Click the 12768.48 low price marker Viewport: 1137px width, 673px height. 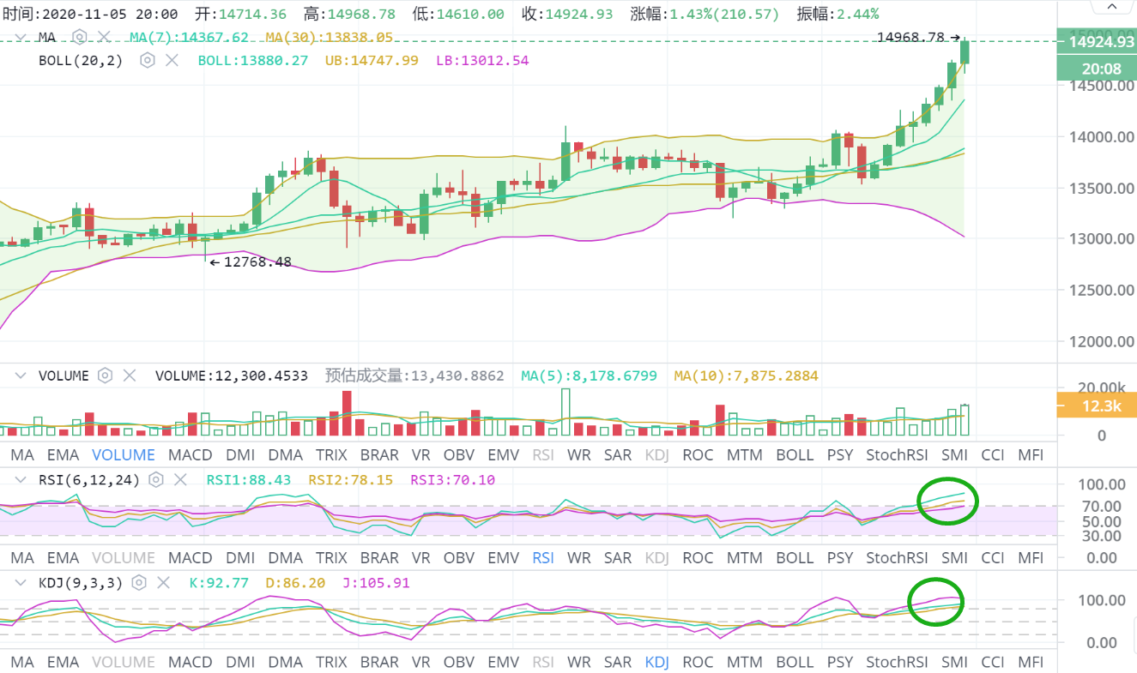(251, 262)
